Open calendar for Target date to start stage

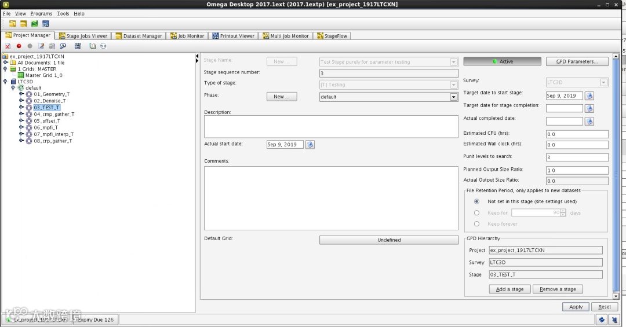pyautogui.click(x=589, y=95)
